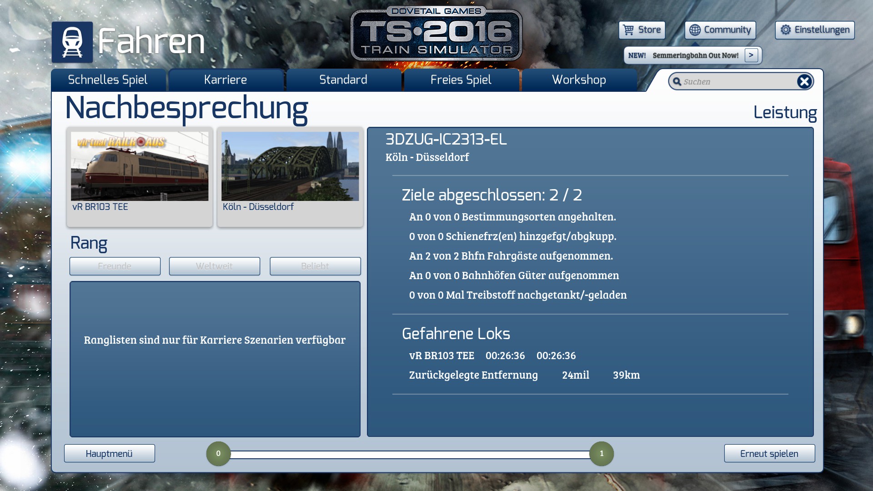
Task: Click the vR BR103 TEE thumbnail
Action: pyautogui.click(x=140, y=166)
